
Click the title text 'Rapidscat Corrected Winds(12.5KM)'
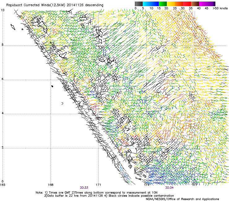36,5
